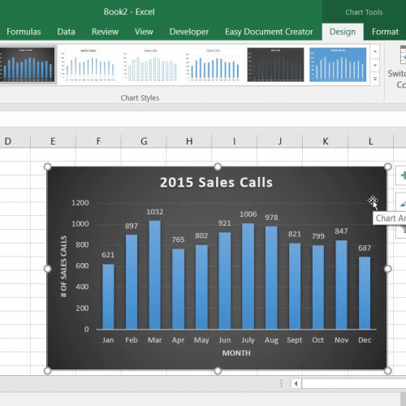Select the chart title 2015 Sales Calls
This screenshot has width=406, height=406.
coord(216,183)
